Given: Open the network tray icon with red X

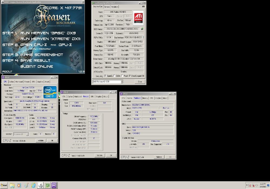Looking at the screenshot, I should click(x=253, y=185).
